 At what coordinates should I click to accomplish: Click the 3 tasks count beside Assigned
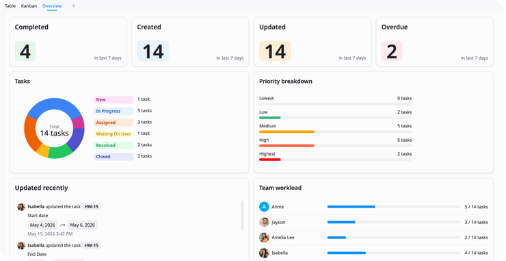click(x=144, y=122)
